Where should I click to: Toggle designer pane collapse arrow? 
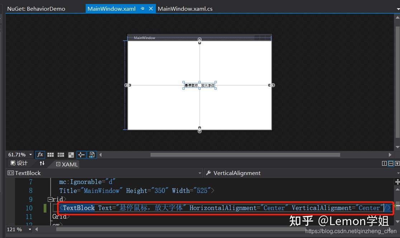coord(100,154)
